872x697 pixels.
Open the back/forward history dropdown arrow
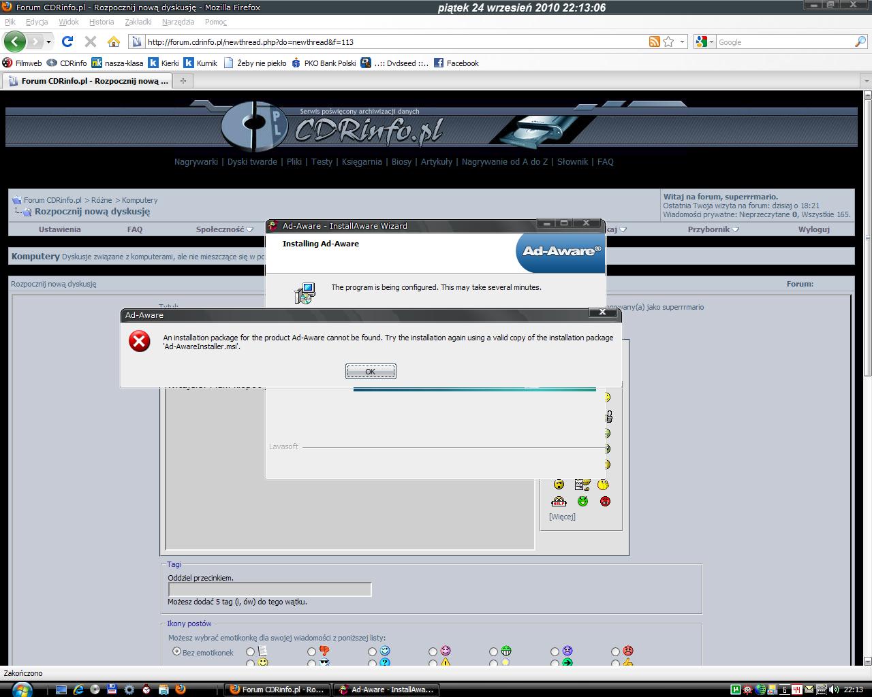tap(48, 42)
